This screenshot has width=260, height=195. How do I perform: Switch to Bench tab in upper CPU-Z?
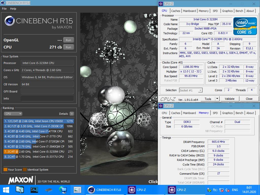(x=239, y=11)
